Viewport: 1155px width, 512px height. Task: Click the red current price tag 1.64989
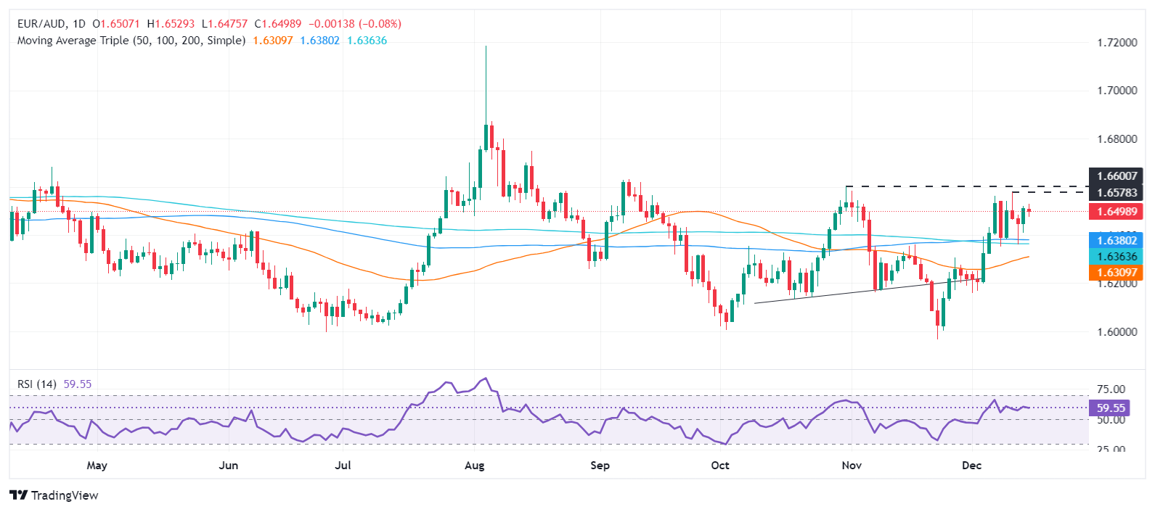[x=1116, y=212]
